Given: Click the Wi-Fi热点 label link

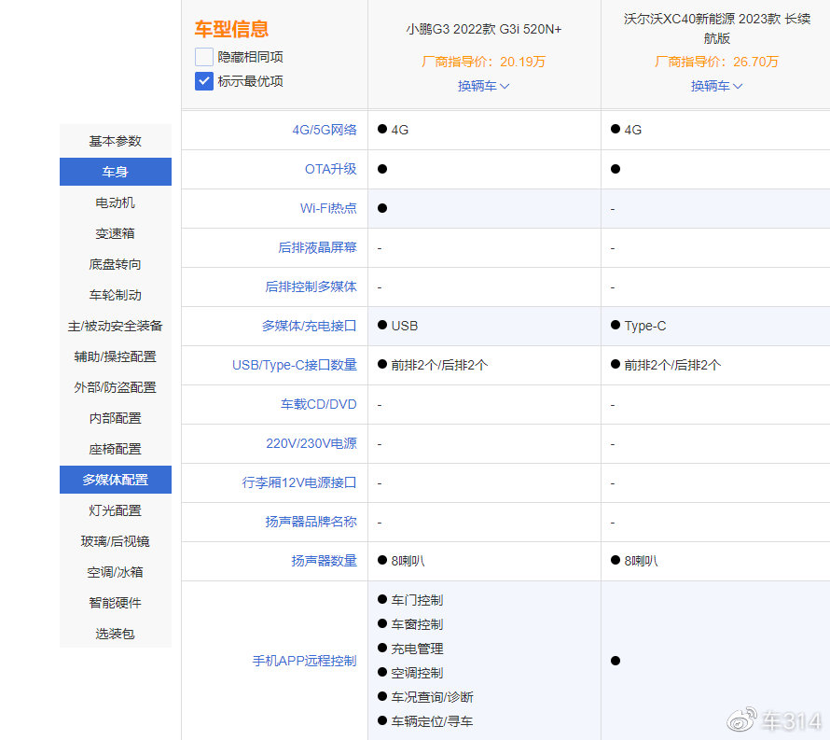Looking at the screenshot, I should pos(329,208).
